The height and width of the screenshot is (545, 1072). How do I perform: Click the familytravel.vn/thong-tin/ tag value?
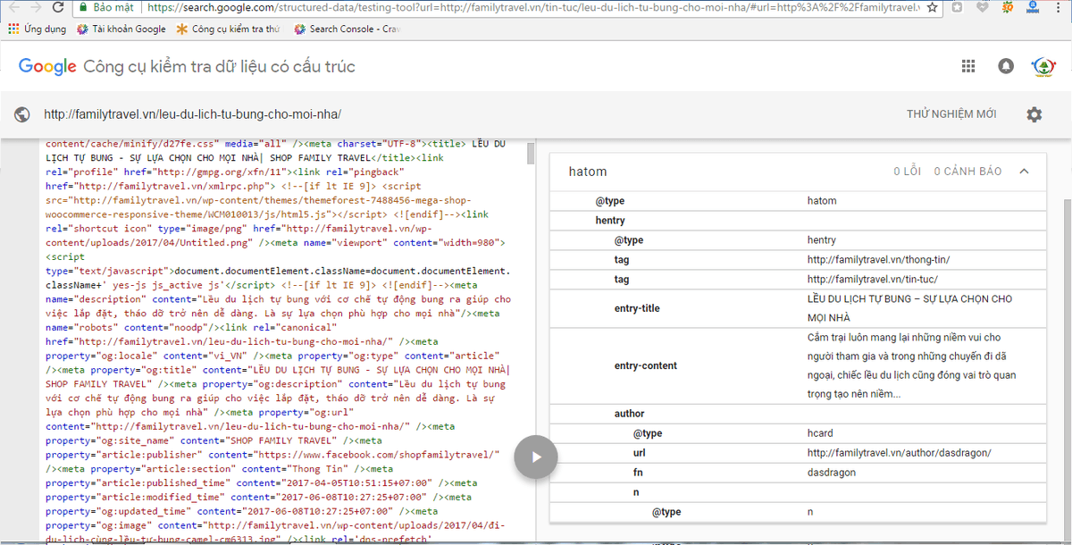878,260
